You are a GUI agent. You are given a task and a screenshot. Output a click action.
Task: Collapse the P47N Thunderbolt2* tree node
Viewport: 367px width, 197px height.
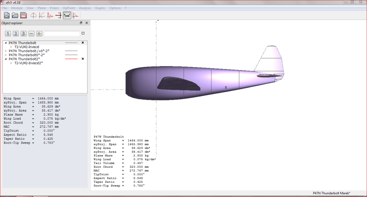click(6, 59)
